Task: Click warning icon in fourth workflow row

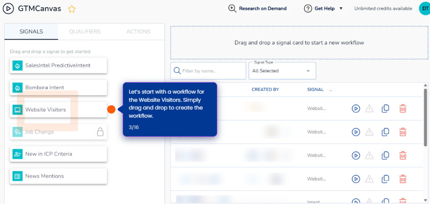Action: click(370, 179)
